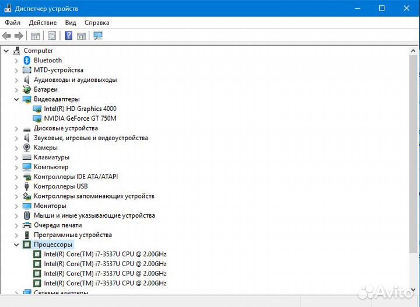
Task: Click the show/hide console tree icon
Action: (36, 36)
